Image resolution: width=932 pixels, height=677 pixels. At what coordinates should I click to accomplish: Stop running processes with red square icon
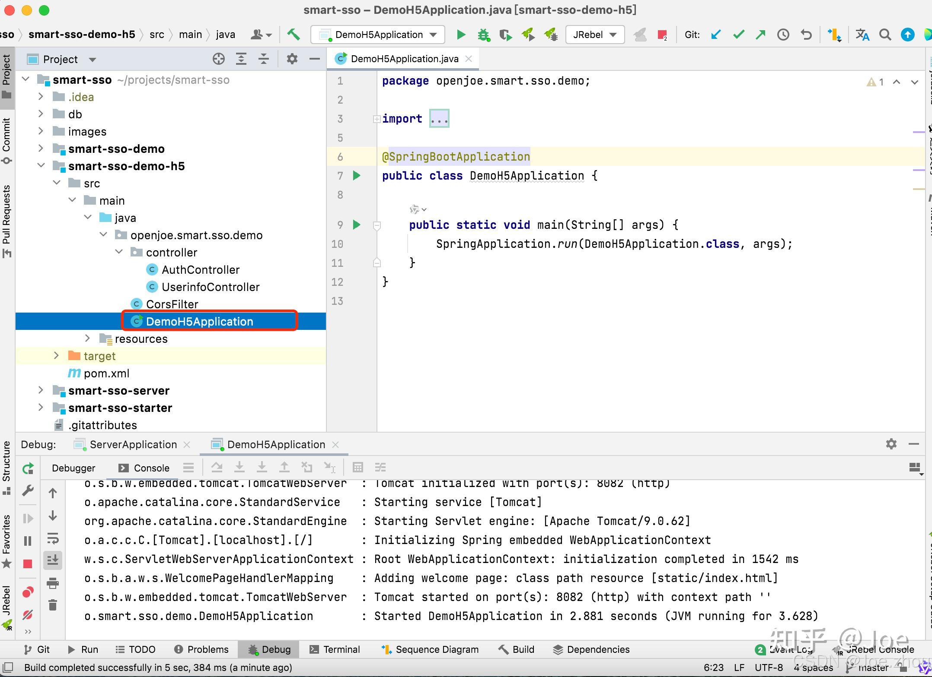pyautogui.click(x=662, y=35)
